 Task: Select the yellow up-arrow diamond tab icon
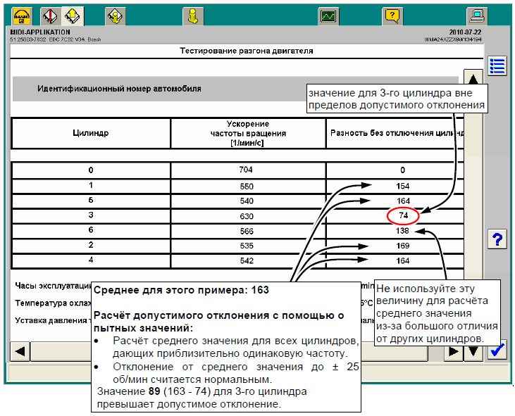(x=73, y=16)
